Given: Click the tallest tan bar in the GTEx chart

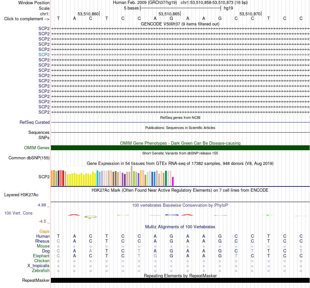Looking at the screenshot, I should (132, 176).
